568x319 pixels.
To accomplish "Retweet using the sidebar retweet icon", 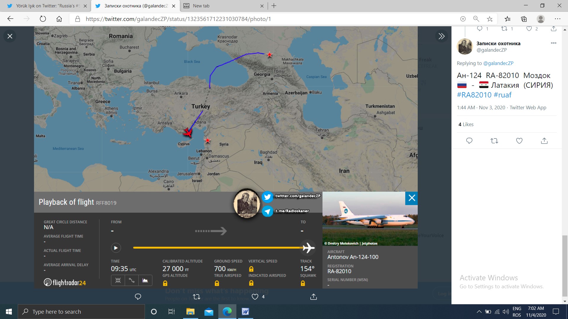I will 494,141.
